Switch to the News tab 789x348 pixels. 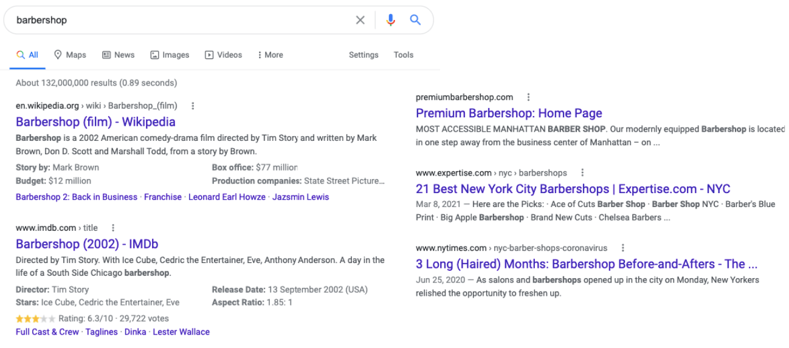click(x=118, y=55)
